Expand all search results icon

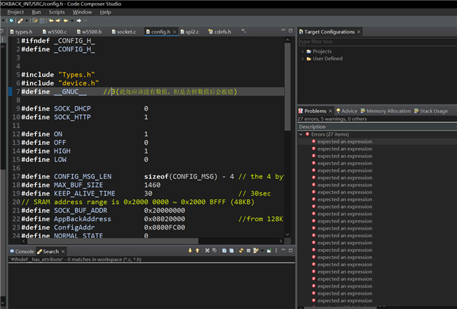point(224,251)
